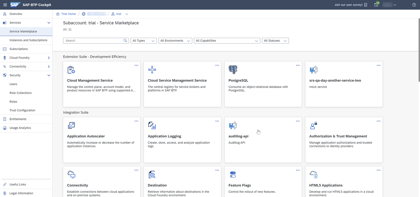Click the trial breadcrumb link
The image size is (420, 197).
119,14
